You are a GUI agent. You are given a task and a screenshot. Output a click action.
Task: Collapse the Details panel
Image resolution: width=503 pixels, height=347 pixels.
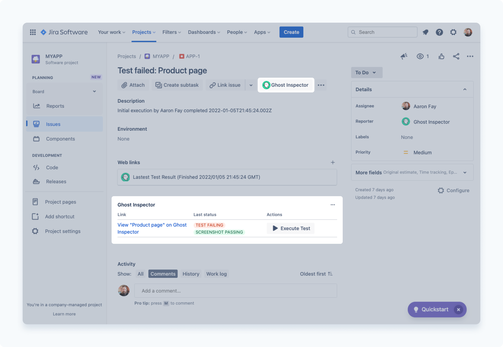click(x=465, y=89)
